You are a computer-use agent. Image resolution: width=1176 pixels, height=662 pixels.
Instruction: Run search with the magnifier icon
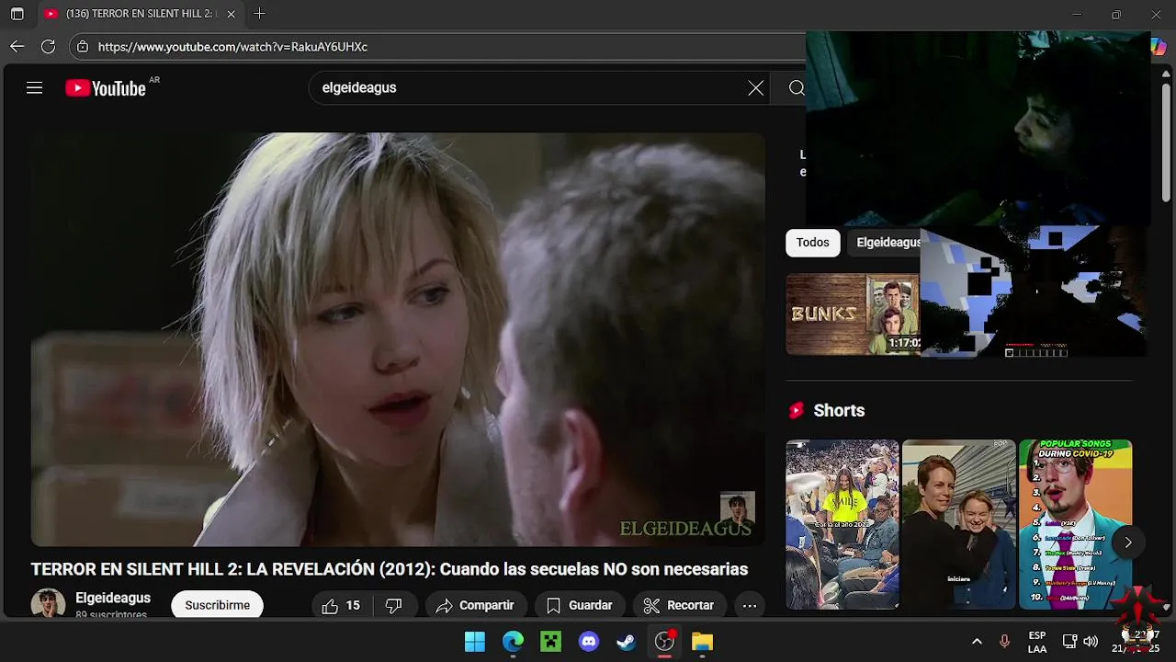click(x=796, y=88)
